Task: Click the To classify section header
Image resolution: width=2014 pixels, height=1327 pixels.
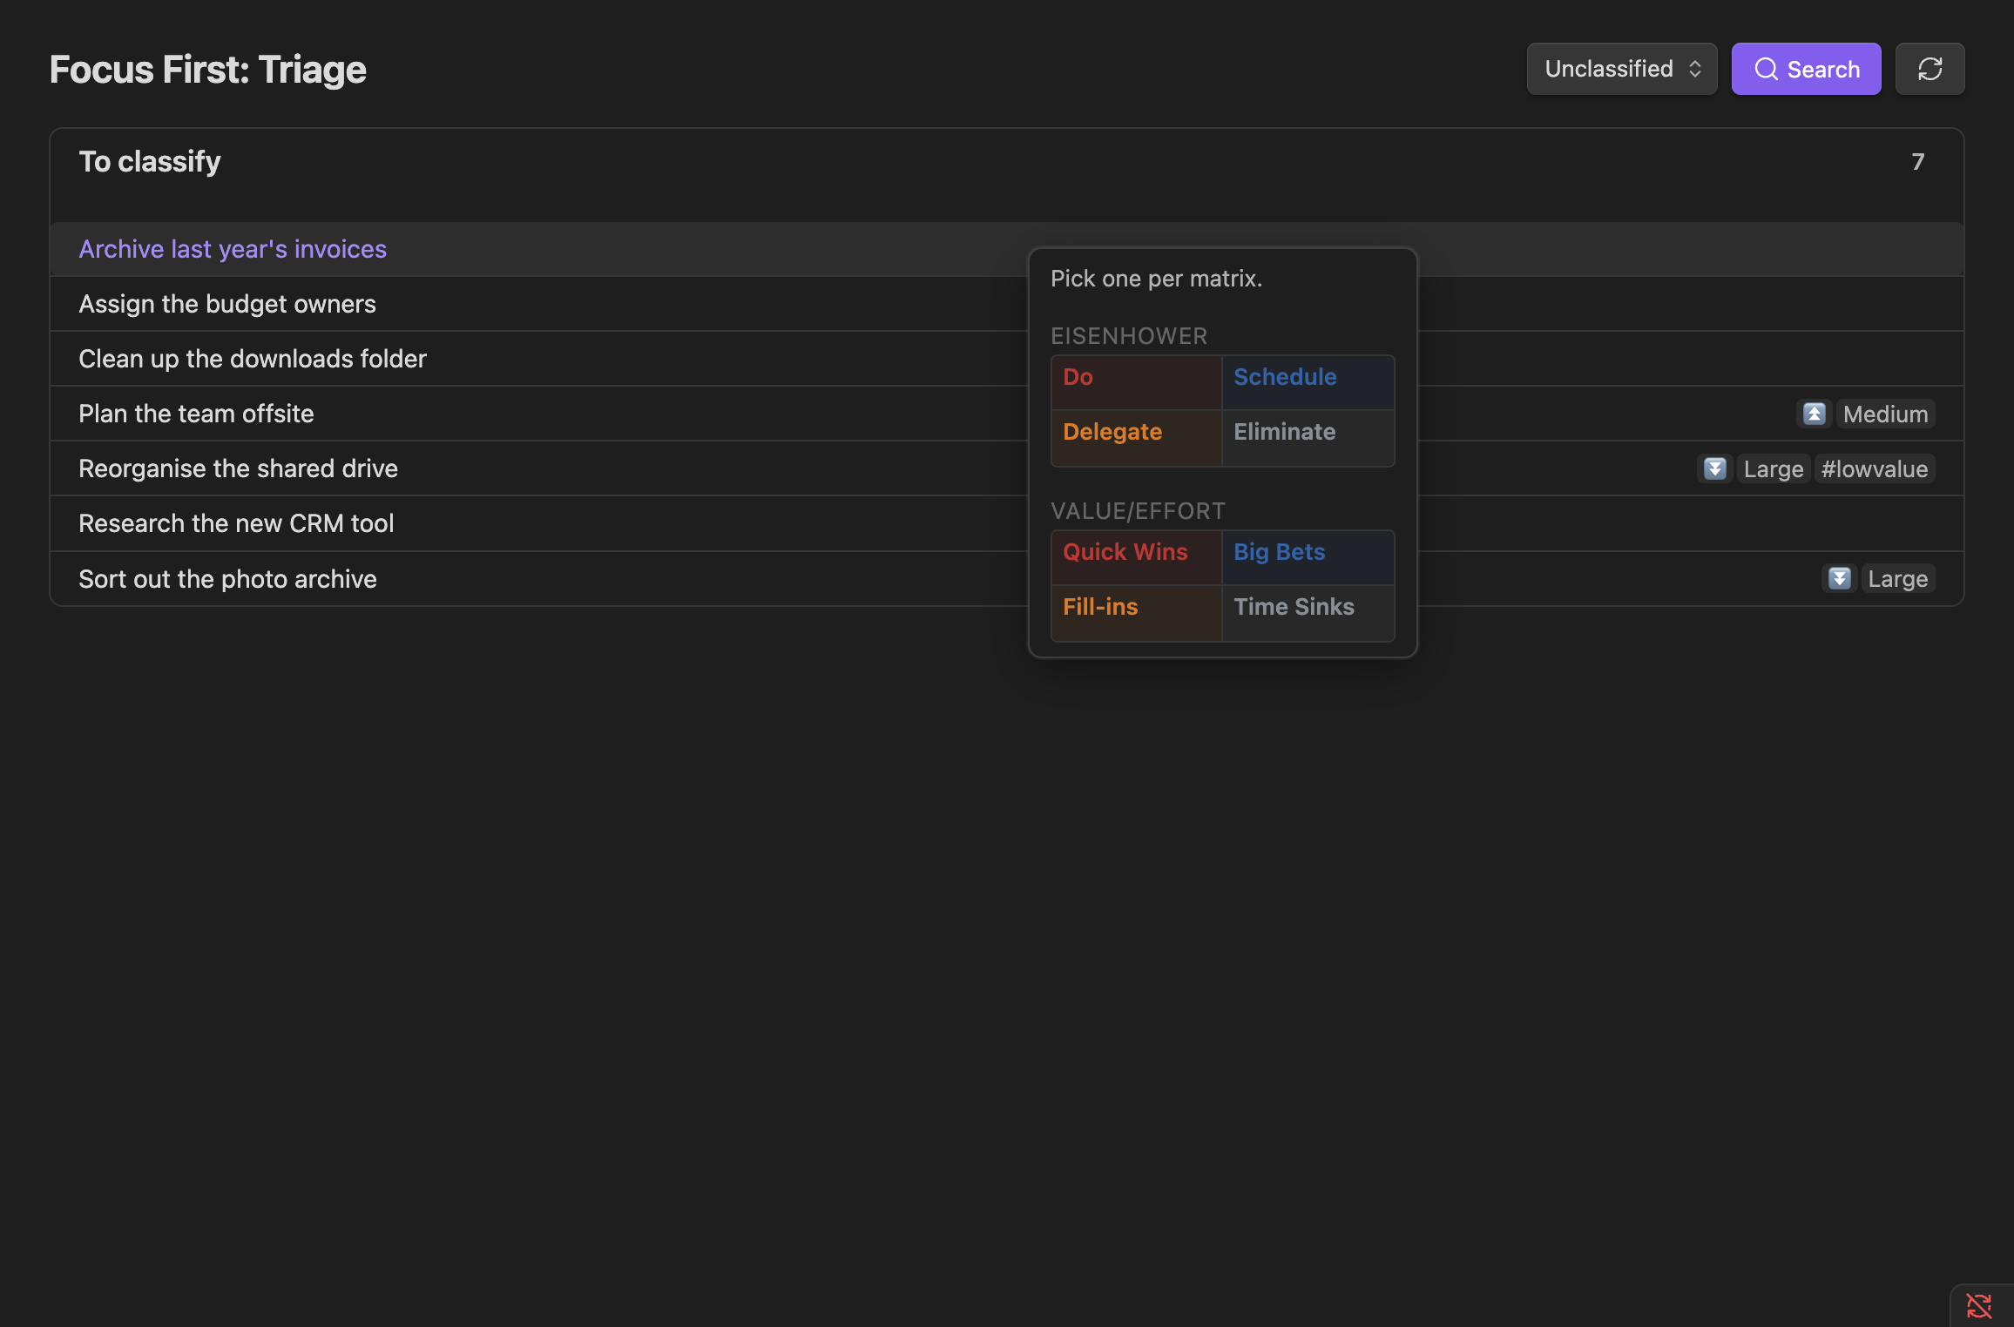Action: point(150,162)
